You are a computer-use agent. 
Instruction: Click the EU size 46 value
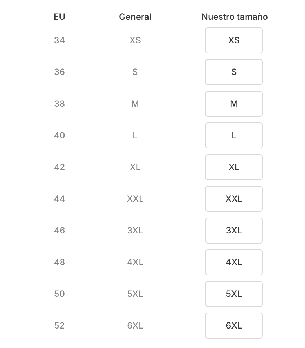(x=59, y=231)
